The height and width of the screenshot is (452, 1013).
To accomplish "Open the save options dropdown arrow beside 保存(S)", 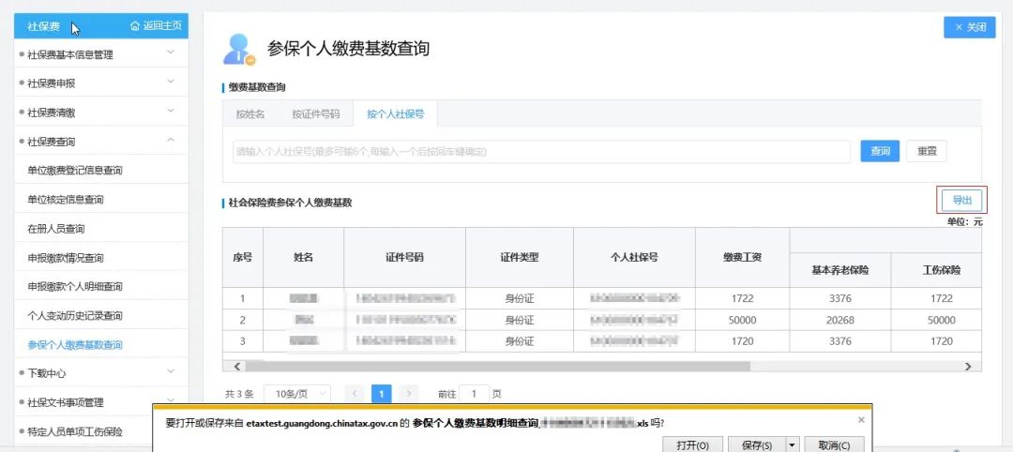I will pyautogui.click(x=793, y=444).
